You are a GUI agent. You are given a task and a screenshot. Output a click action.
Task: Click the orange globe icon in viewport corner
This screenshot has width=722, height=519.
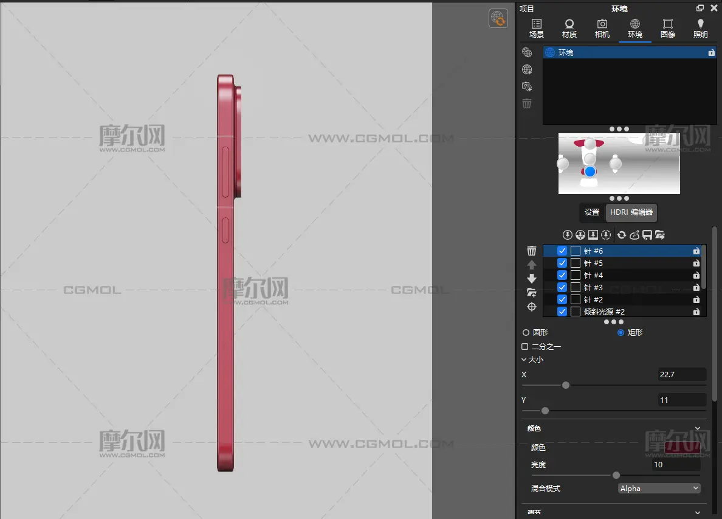coord(498,18)
